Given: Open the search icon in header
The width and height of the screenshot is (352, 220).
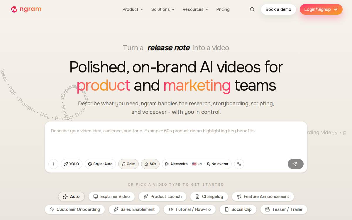Looking at the screenshot, I should click(252, 9).
